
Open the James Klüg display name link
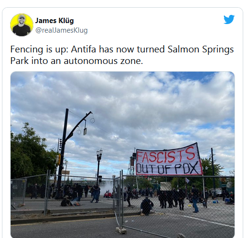[x=55, y=21]
